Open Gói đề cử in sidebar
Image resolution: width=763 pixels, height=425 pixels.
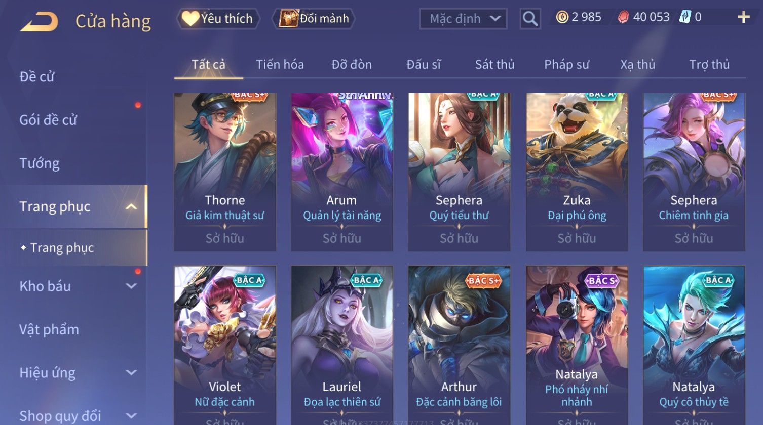pyautogui.click(x=48, y=120)
